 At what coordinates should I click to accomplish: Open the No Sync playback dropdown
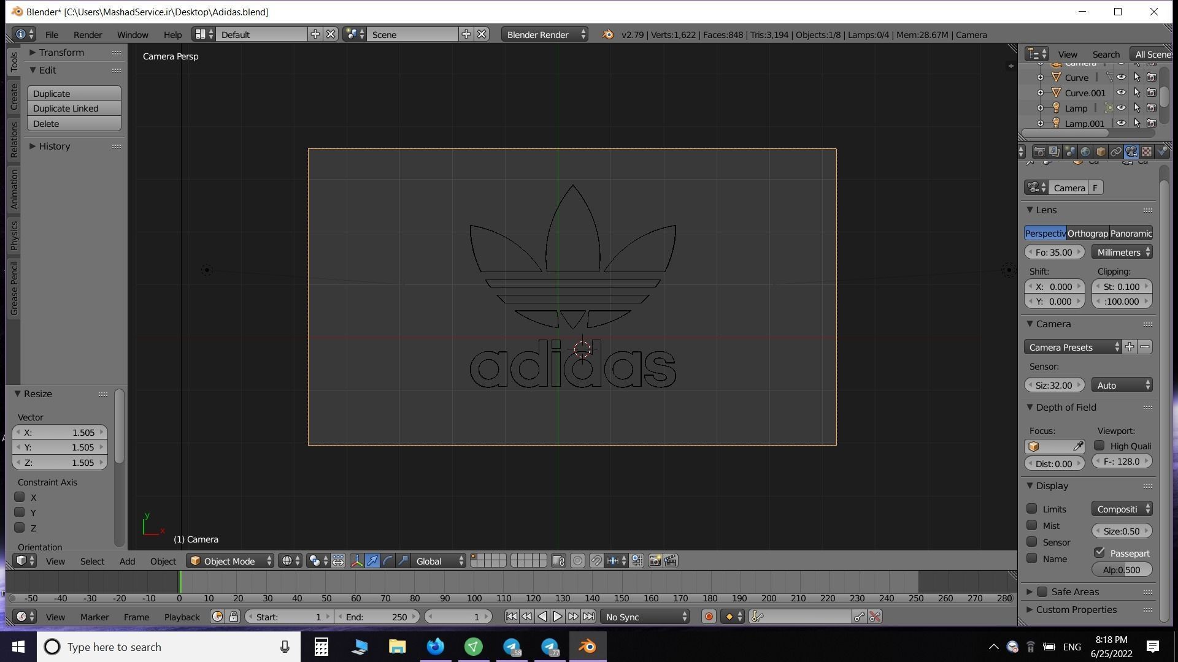click(645, 617)
